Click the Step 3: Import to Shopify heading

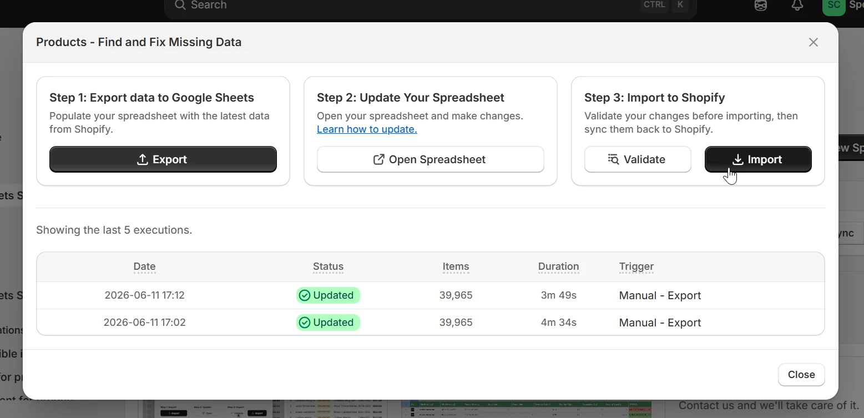click(654, 98)
